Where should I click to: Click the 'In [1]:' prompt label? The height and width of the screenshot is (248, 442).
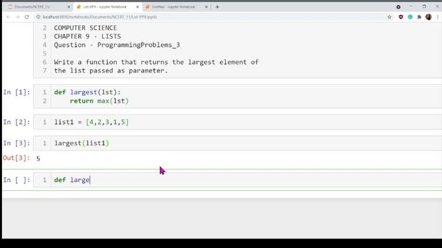[17, 92]
